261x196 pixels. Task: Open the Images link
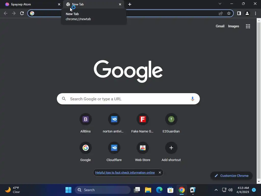pos(233,26)
